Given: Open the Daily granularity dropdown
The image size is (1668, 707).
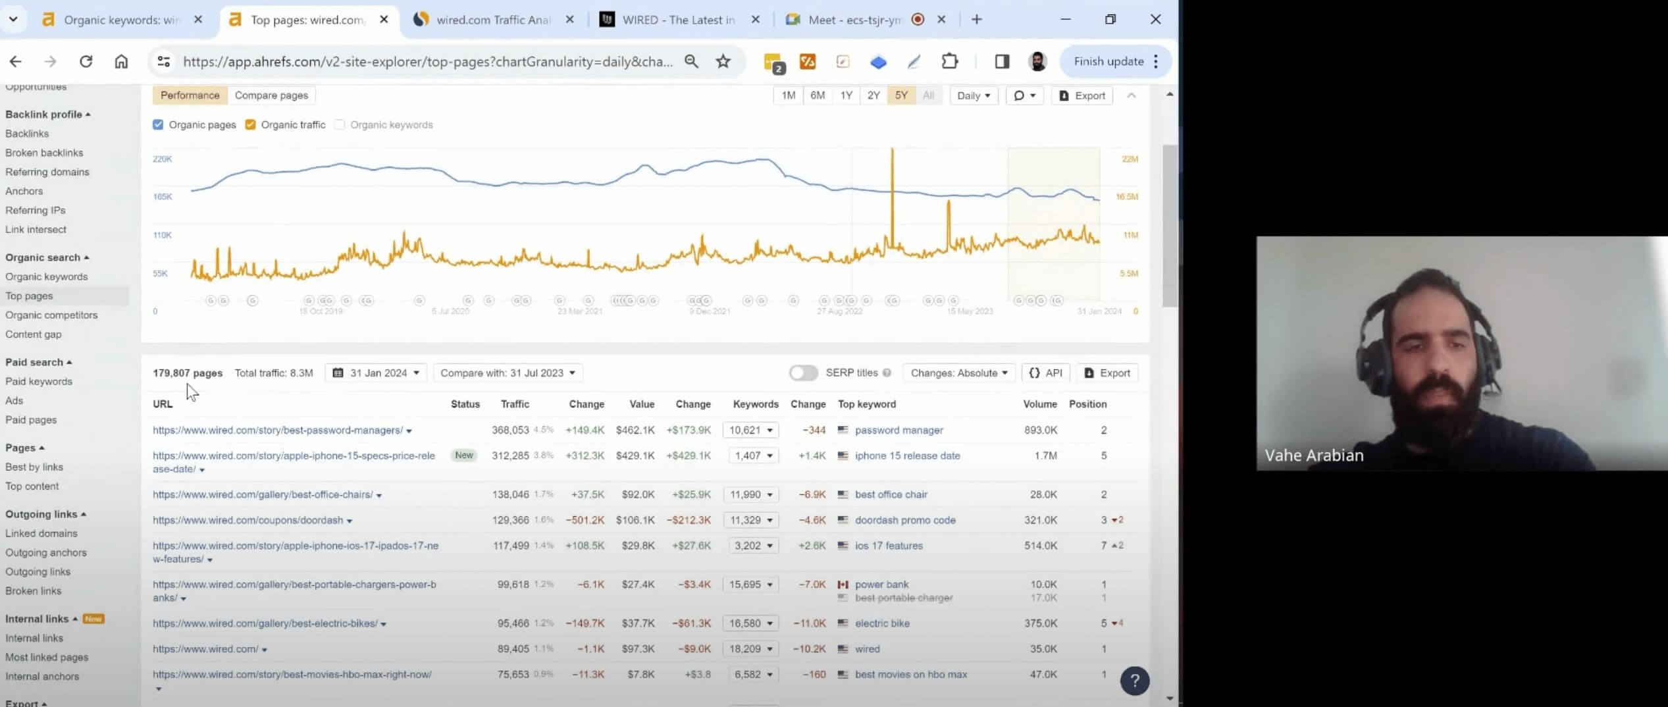Looking at the screenshot, I should coord(973,95).
